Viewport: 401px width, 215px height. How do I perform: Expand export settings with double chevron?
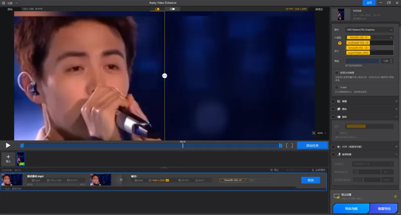(395, 196)
